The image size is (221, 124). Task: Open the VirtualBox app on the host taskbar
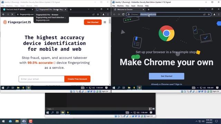tap(24, 121)
